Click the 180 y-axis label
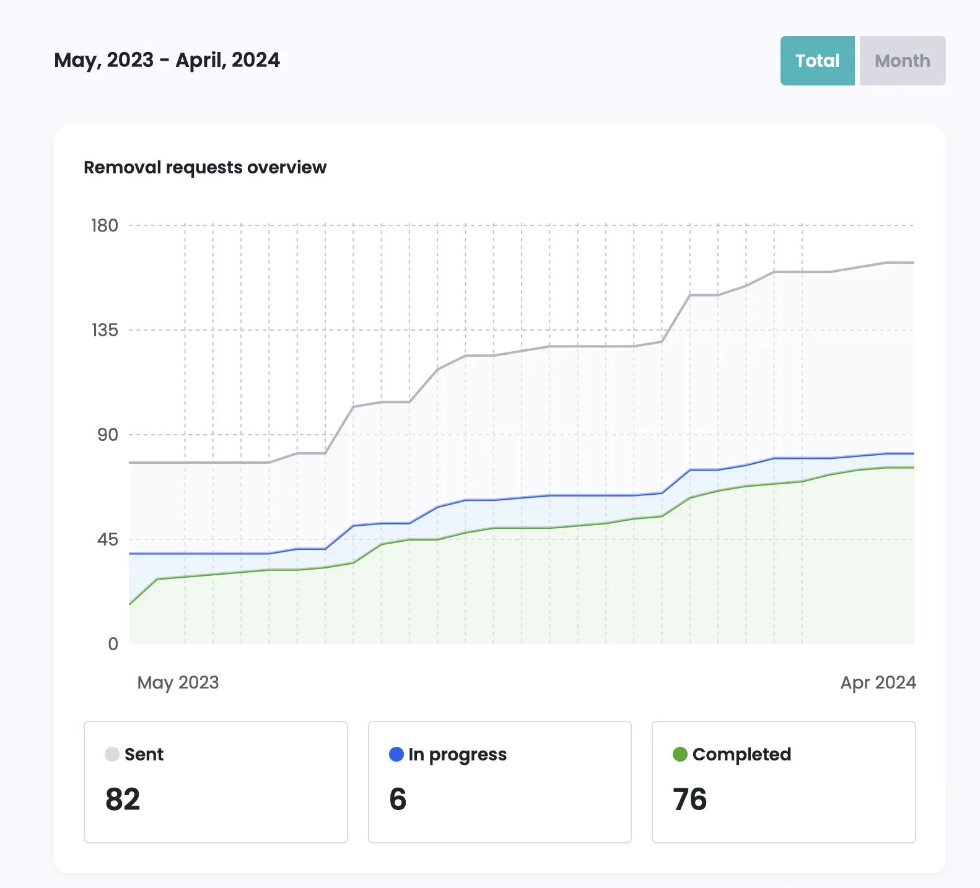 point(105,225)
